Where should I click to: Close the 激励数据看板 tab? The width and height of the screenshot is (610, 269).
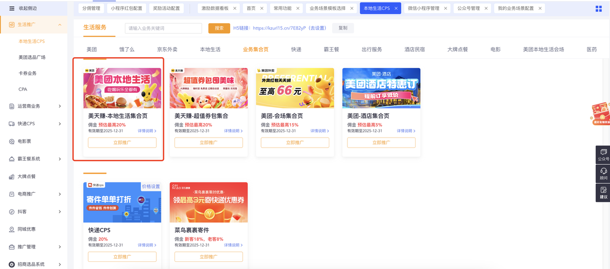pos(235,9)
